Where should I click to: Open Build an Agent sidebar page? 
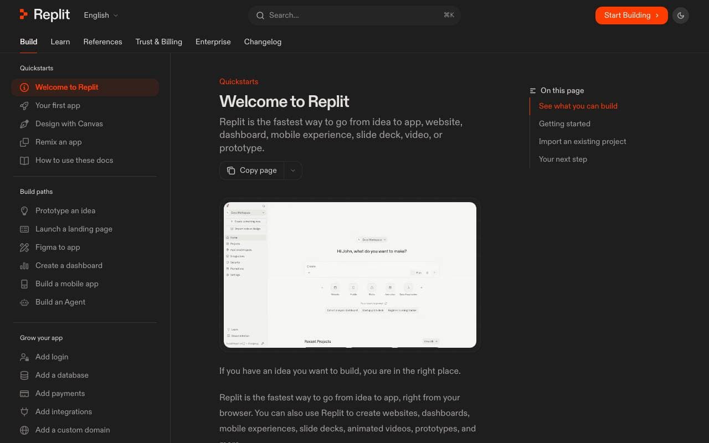tap(85, 302)
